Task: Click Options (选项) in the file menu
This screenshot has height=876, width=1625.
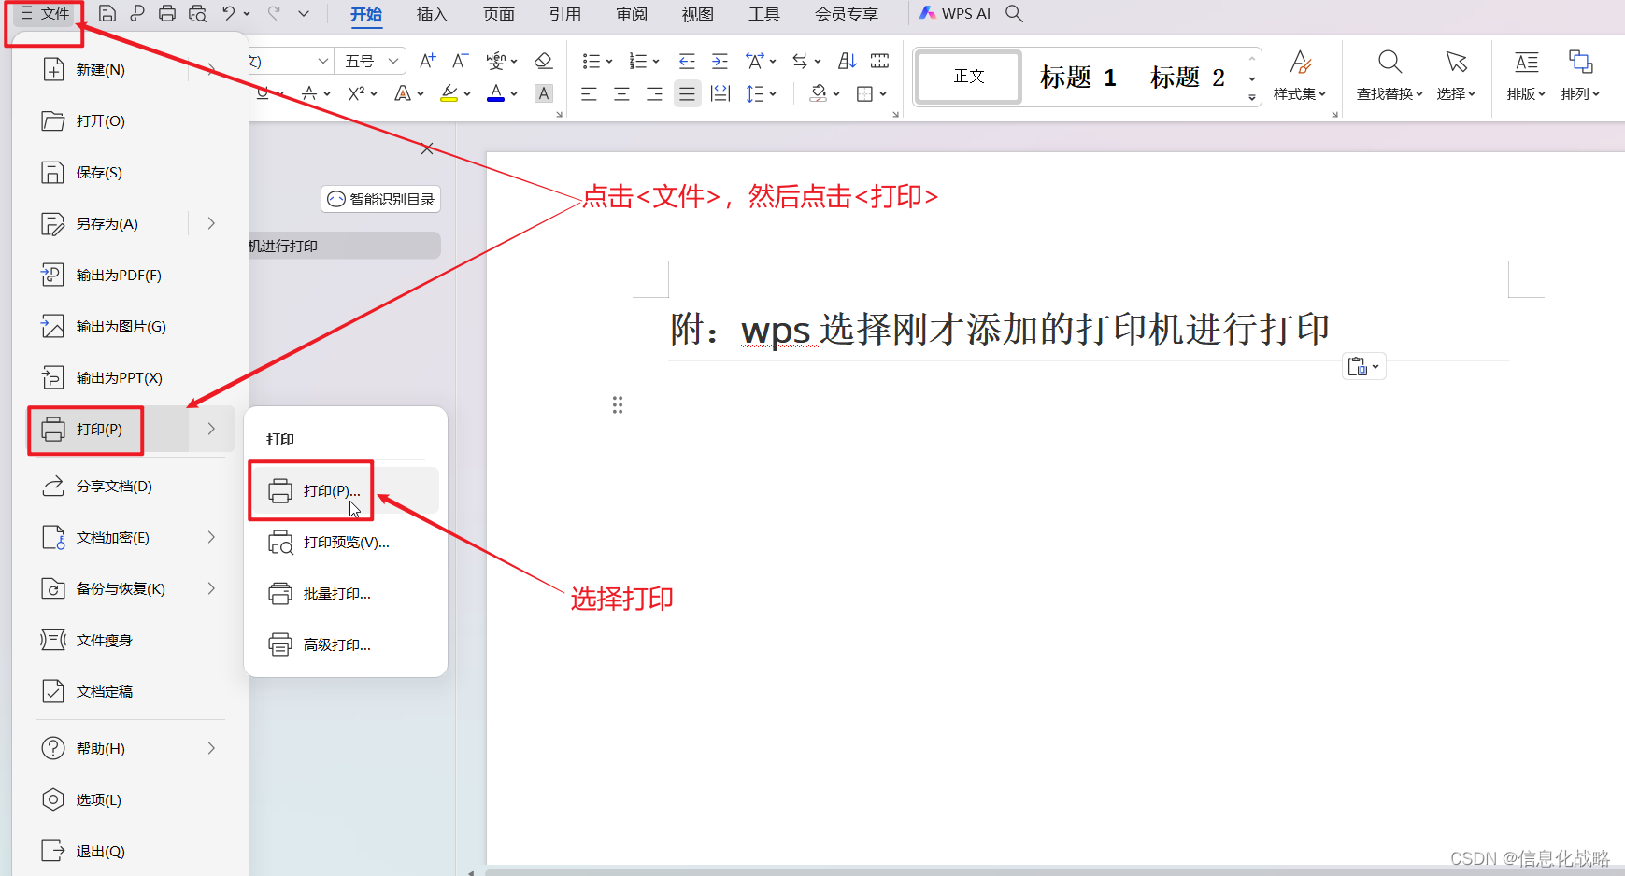Action: pyautogui.click(x=129, y=799)
